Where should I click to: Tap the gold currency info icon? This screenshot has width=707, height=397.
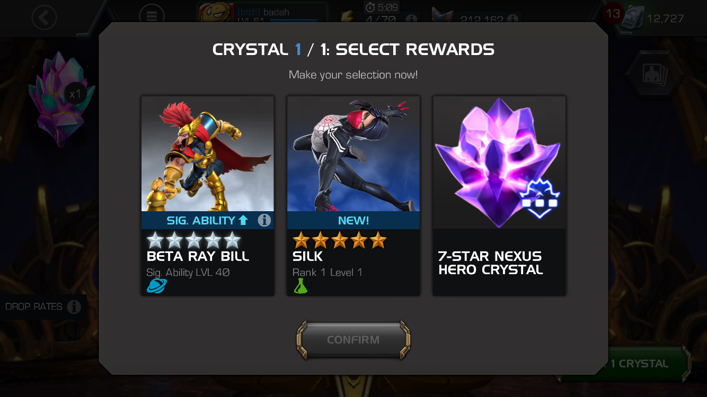click(x=512, y=19)
